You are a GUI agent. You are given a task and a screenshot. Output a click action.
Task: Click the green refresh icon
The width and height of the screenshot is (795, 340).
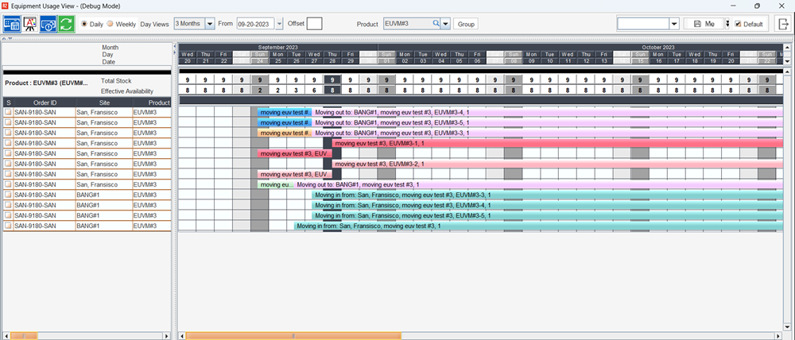[x=66, y=24]
